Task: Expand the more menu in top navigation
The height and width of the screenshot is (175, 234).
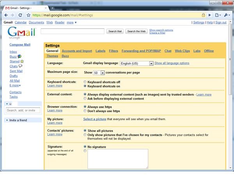Action: click(x=72, y=23)
